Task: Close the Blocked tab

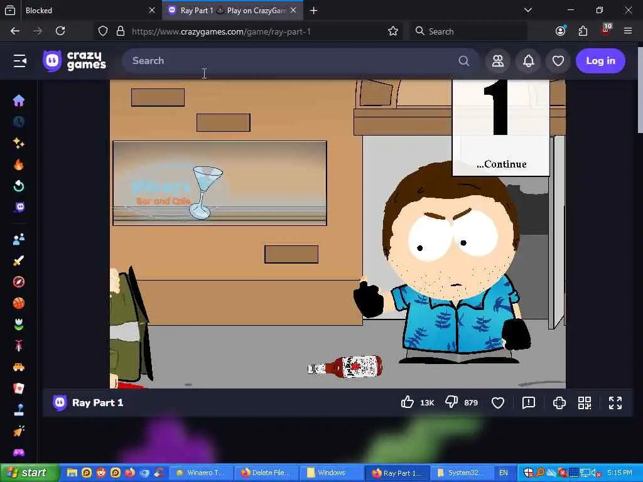Action: click(x=152, y=10)
